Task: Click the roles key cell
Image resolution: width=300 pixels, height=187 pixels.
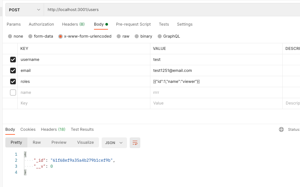Action: coord(84,82)
